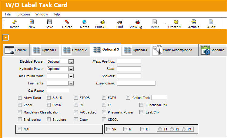Click the Flaps Position input field
Viewport: 227px width, 138px height.
(x=129, y=61)
